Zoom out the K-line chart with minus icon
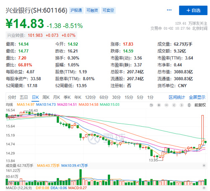This screenshot has height=191, width=210. 166,105
